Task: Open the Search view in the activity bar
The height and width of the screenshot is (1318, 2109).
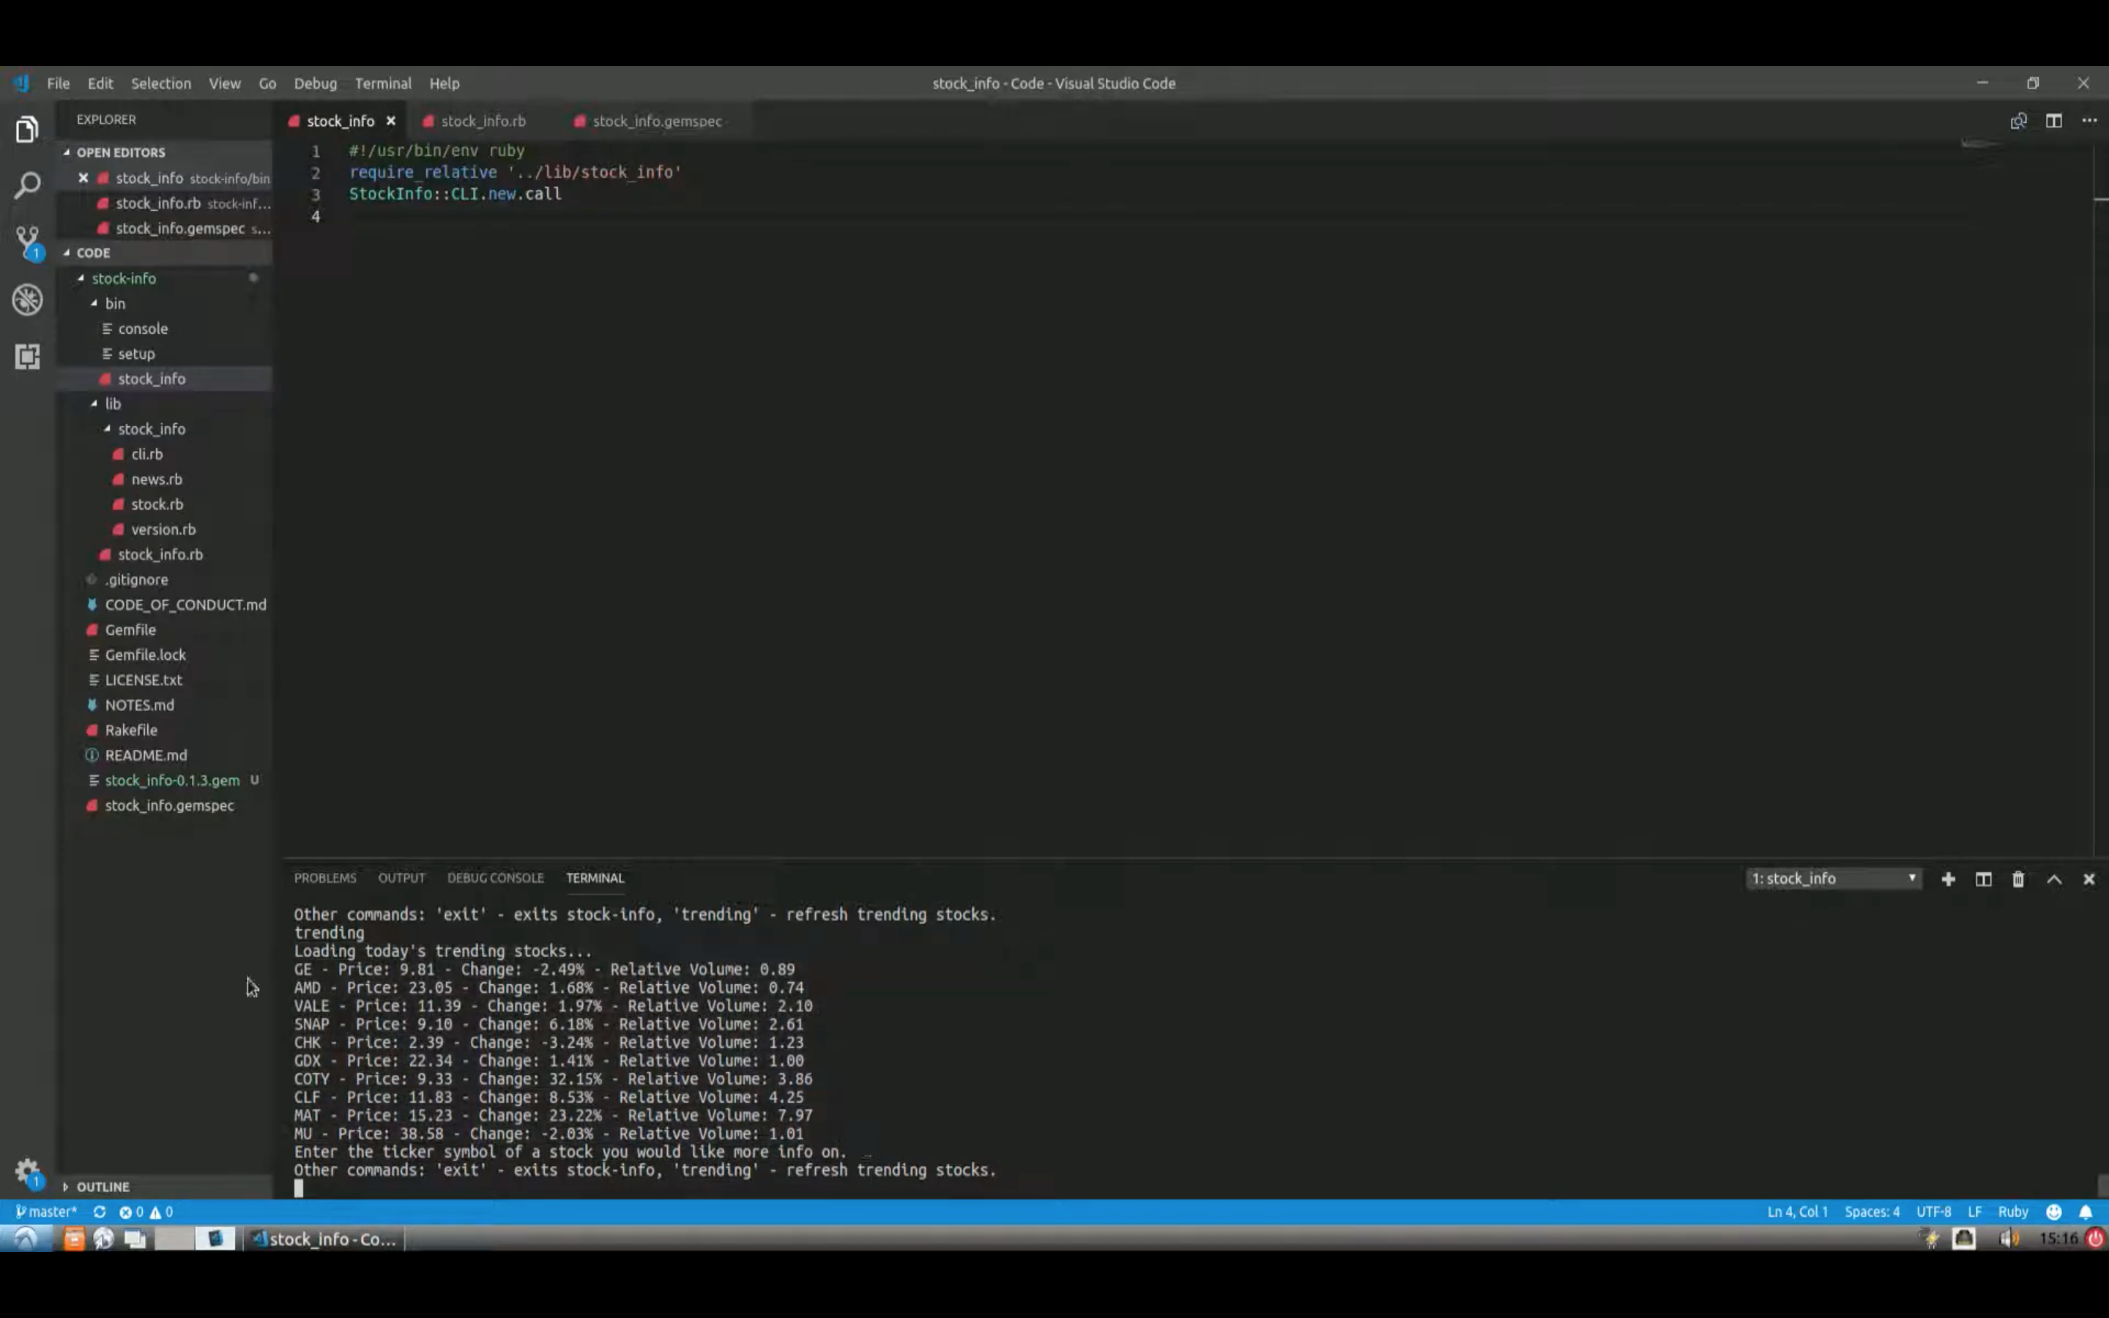Action: point(27,184)
